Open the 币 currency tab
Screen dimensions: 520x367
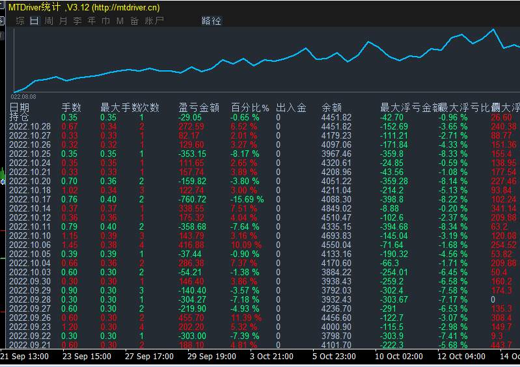click(x=106, y=21)
